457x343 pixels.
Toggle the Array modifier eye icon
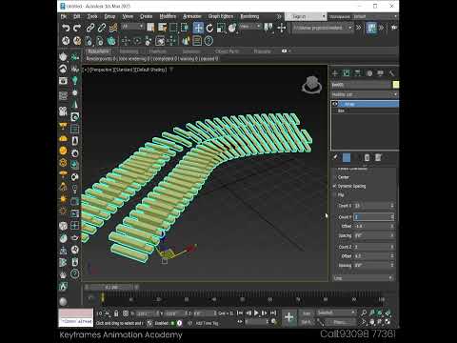click(335, 104)
